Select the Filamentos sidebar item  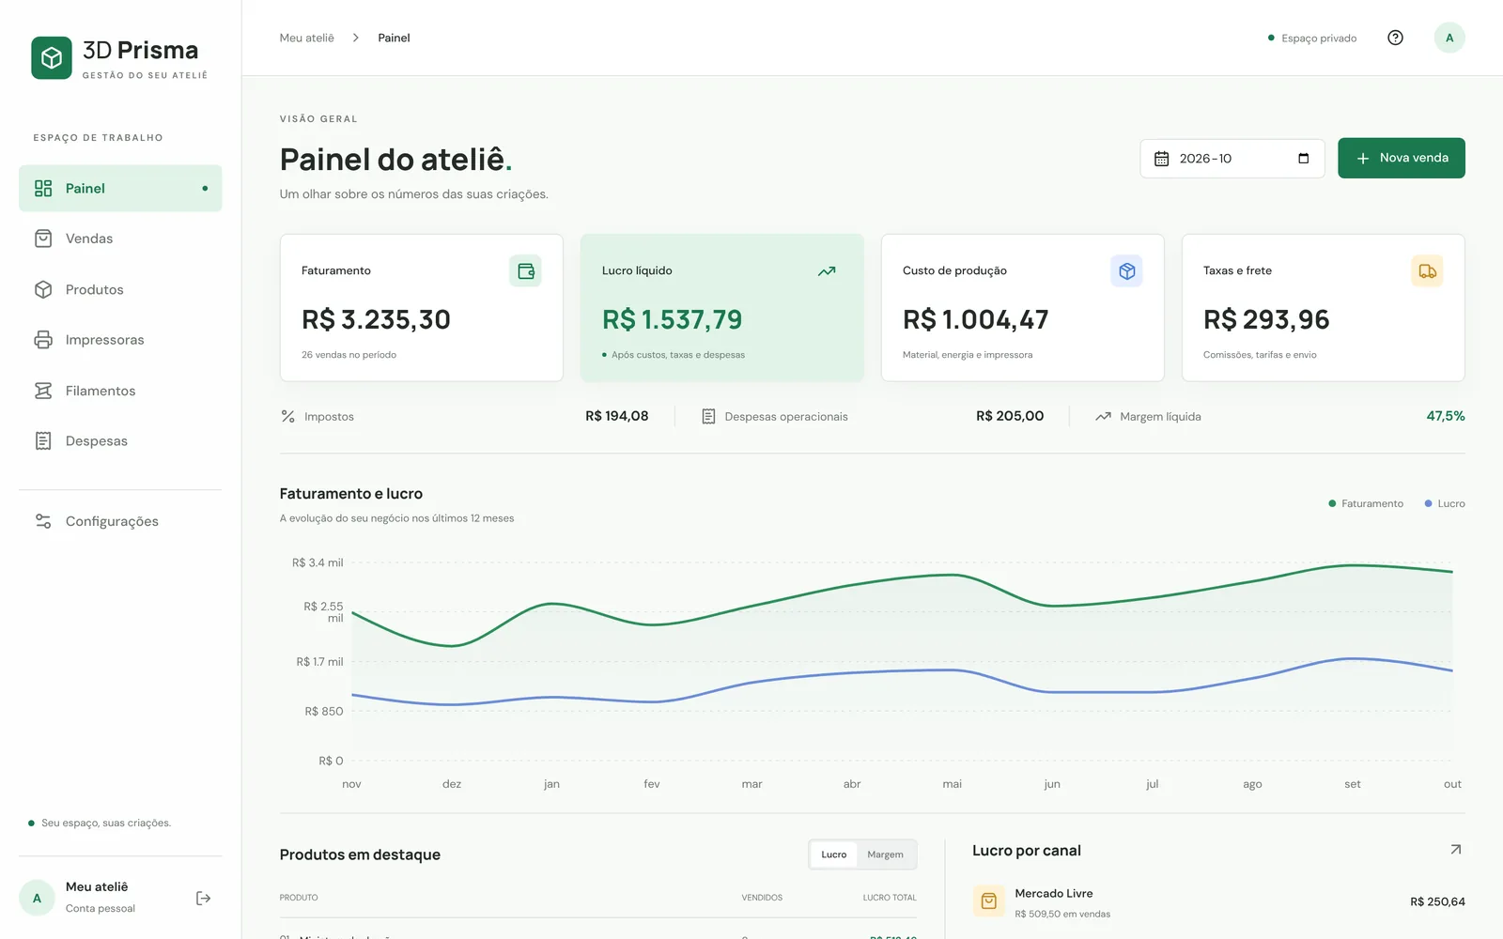(120, 391)
